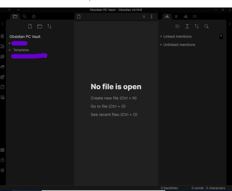Open graph view from the ribbon
The height and width of the screenshot is (191, 232).
pyautogui.click(x=3, y=46)
